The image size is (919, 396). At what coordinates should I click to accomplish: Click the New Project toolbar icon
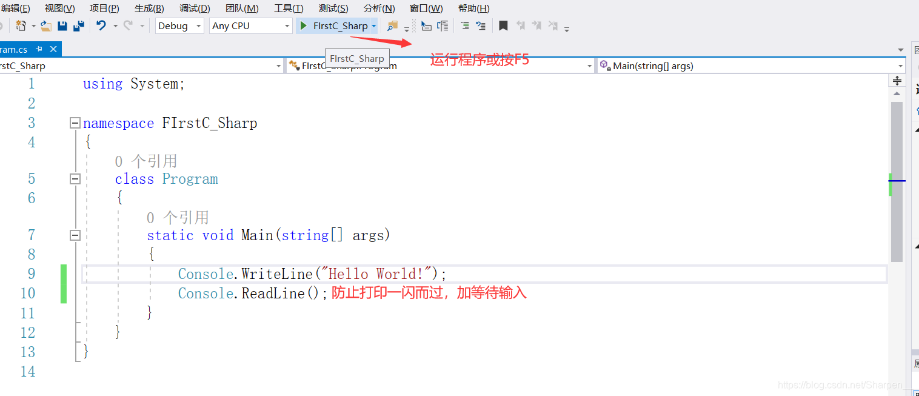pyautogui.click(x=21, y=25)
